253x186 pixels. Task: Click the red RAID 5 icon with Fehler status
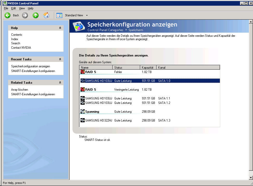coord(83,72)
